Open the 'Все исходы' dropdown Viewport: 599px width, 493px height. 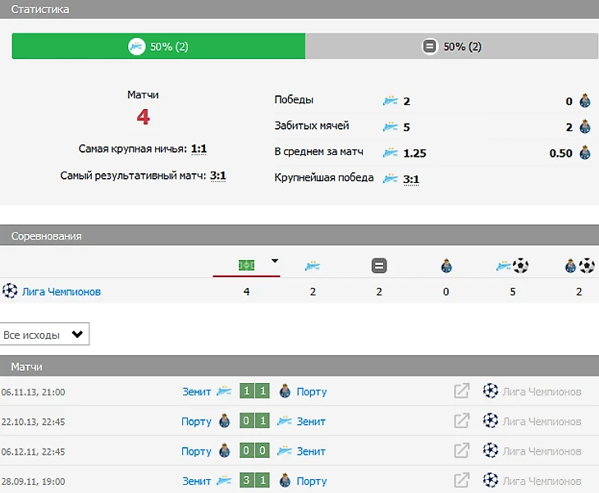click(44, 335)
